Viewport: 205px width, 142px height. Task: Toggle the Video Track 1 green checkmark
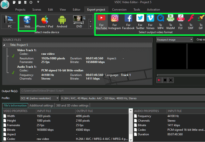(13, 56)
